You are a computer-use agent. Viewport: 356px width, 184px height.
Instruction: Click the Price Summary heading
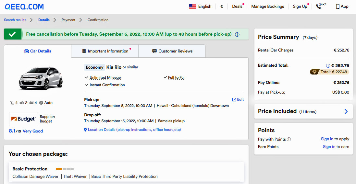click(x=278, y=37)
